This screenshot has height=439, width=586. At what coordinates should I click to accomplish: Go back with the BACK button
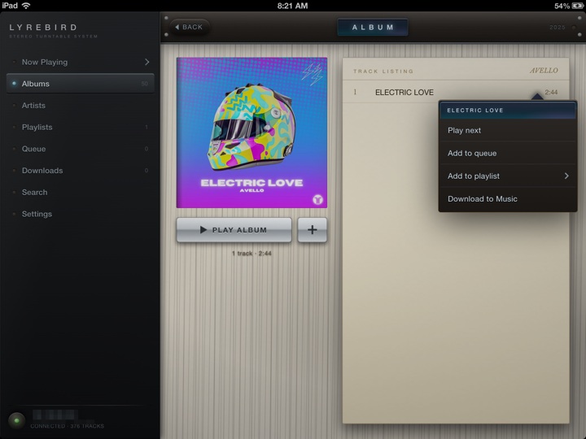[189, 27]
